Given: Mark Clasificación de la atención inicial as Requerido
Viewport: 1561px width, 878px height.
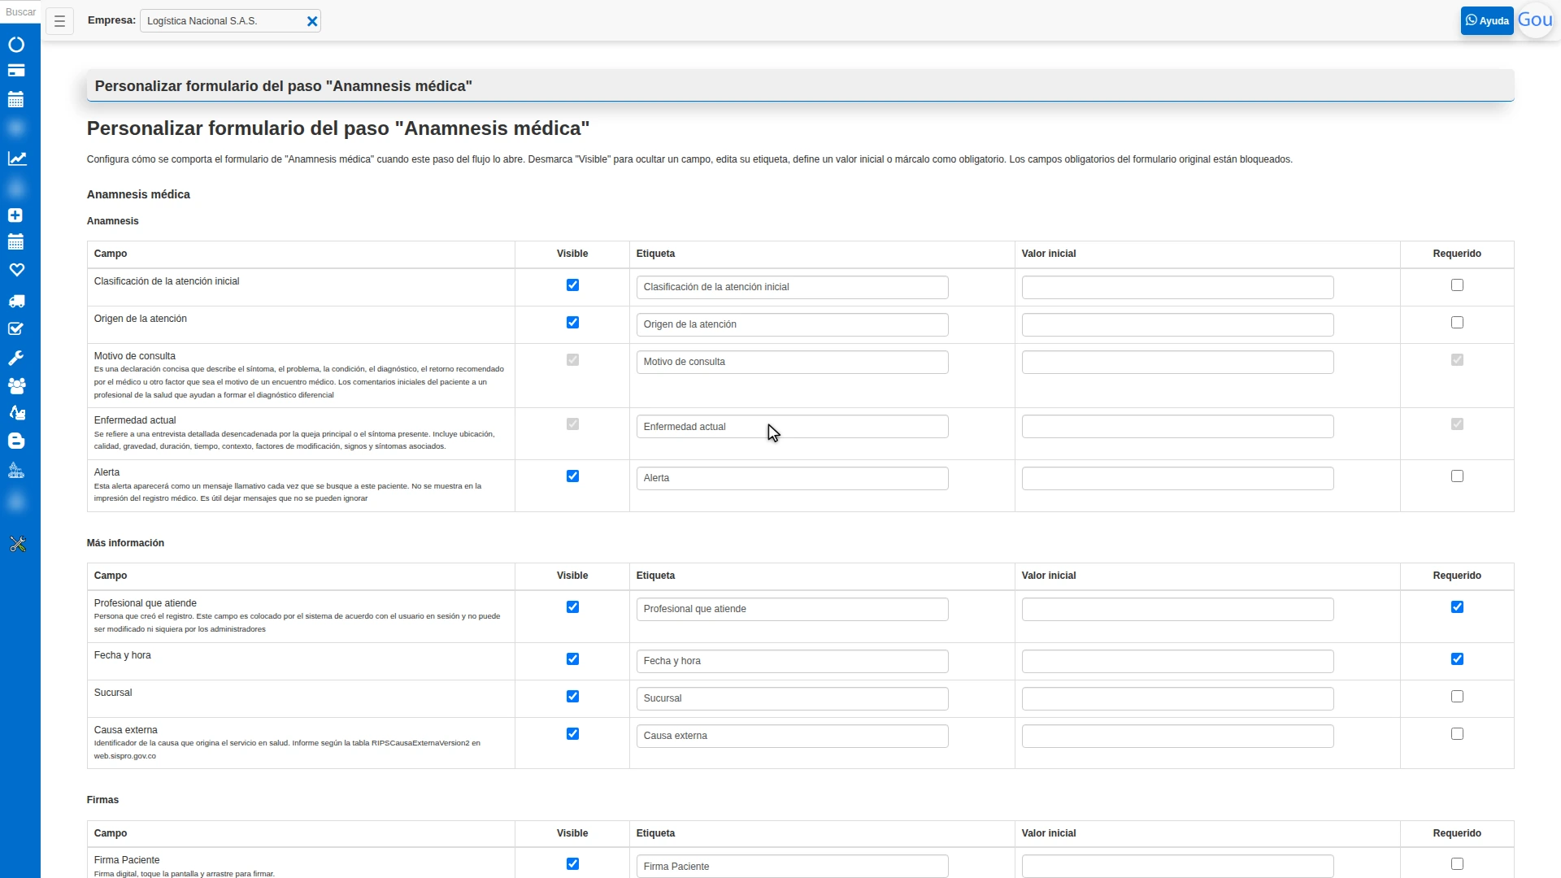Looking at the screenshot, I should coord(1457,285).
